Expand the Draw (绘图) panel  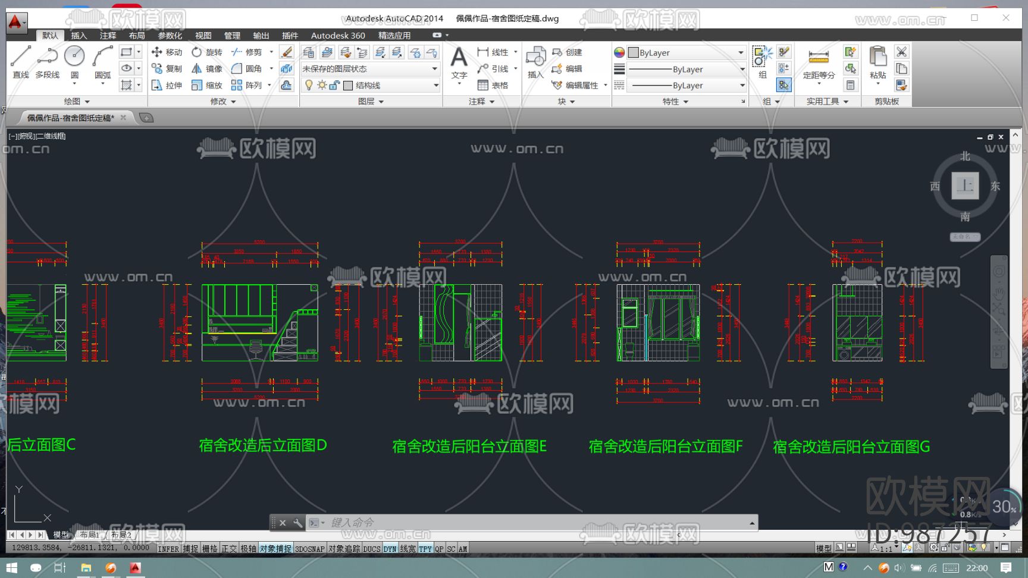77,102
